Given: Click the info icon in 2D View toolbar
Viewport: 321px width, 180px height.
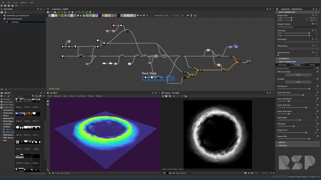Looking at the screenshot, I should (182, 96).
